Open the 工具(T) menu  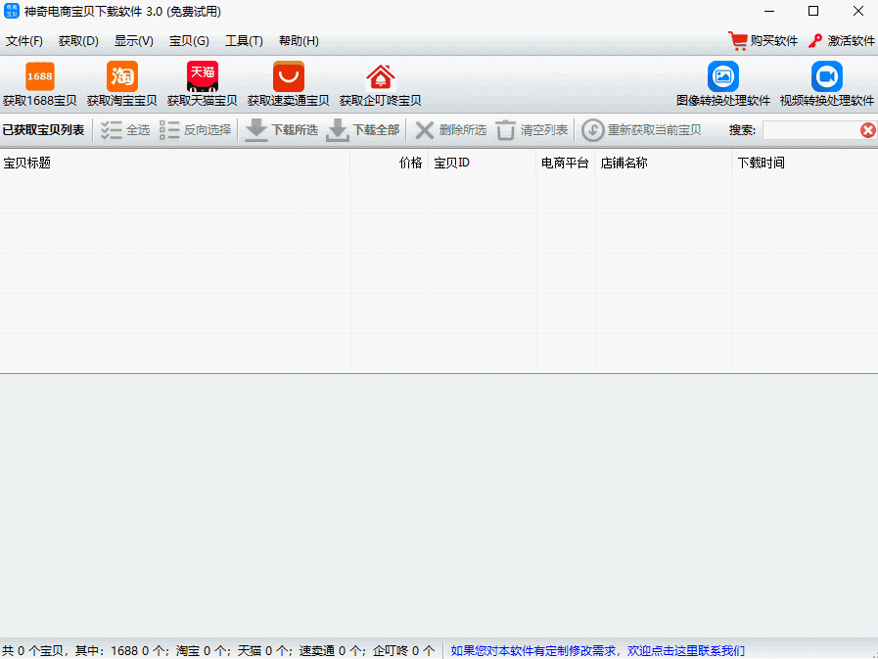pos(244,41)
